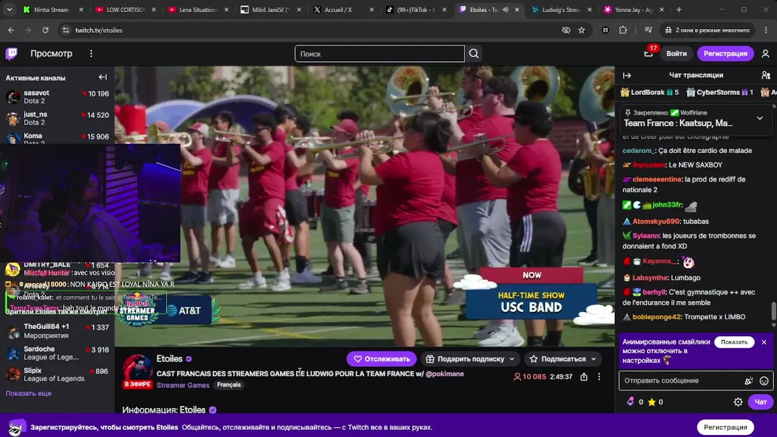The image size is (777, 437).
Task: Open Slipix channel in sidebar
Action: coord(58,374)
